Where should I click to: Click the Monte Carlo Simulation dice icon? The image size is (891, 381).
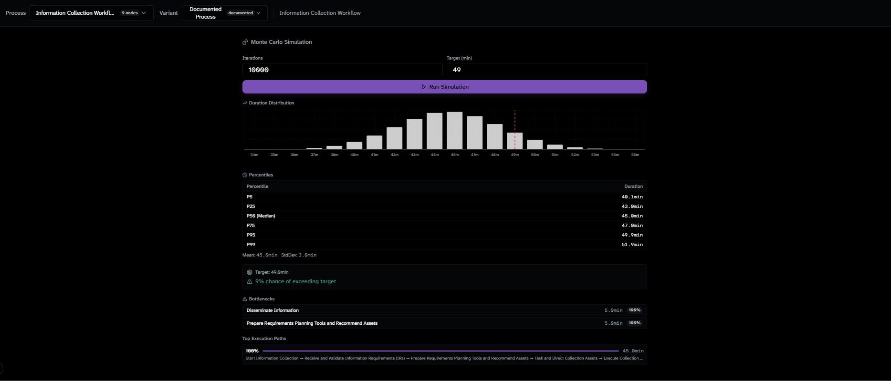point(245,42)
